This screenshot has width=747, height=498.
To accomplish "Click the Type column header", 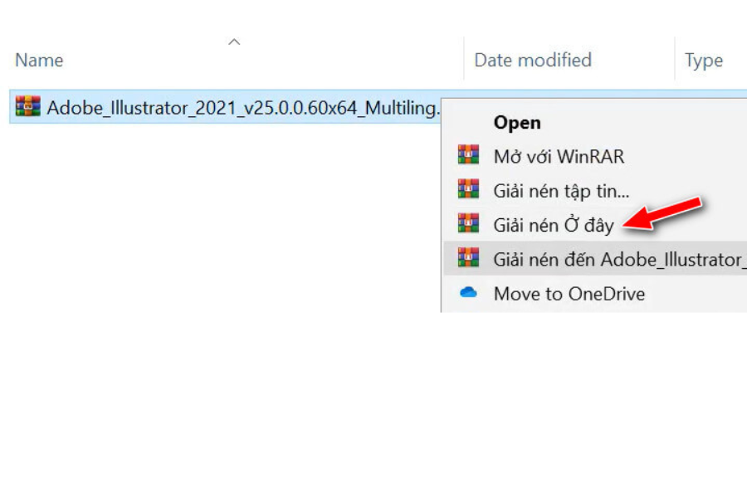I will tap(703, 60).
